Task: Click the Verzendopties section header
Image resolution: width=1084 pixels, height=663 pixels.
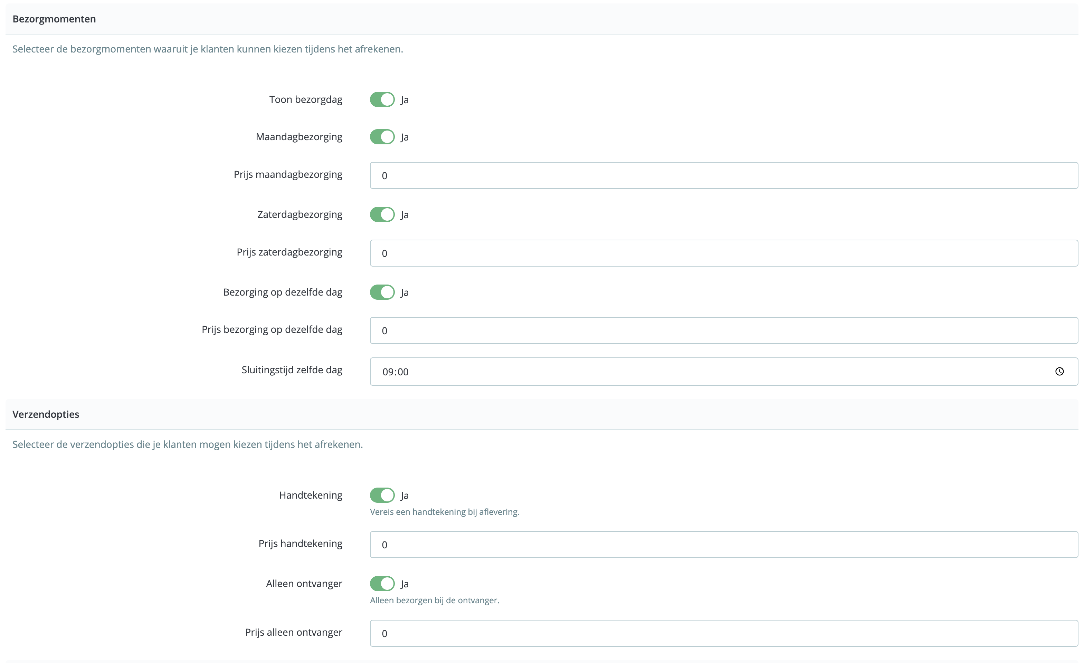Action: coord(45,414)
